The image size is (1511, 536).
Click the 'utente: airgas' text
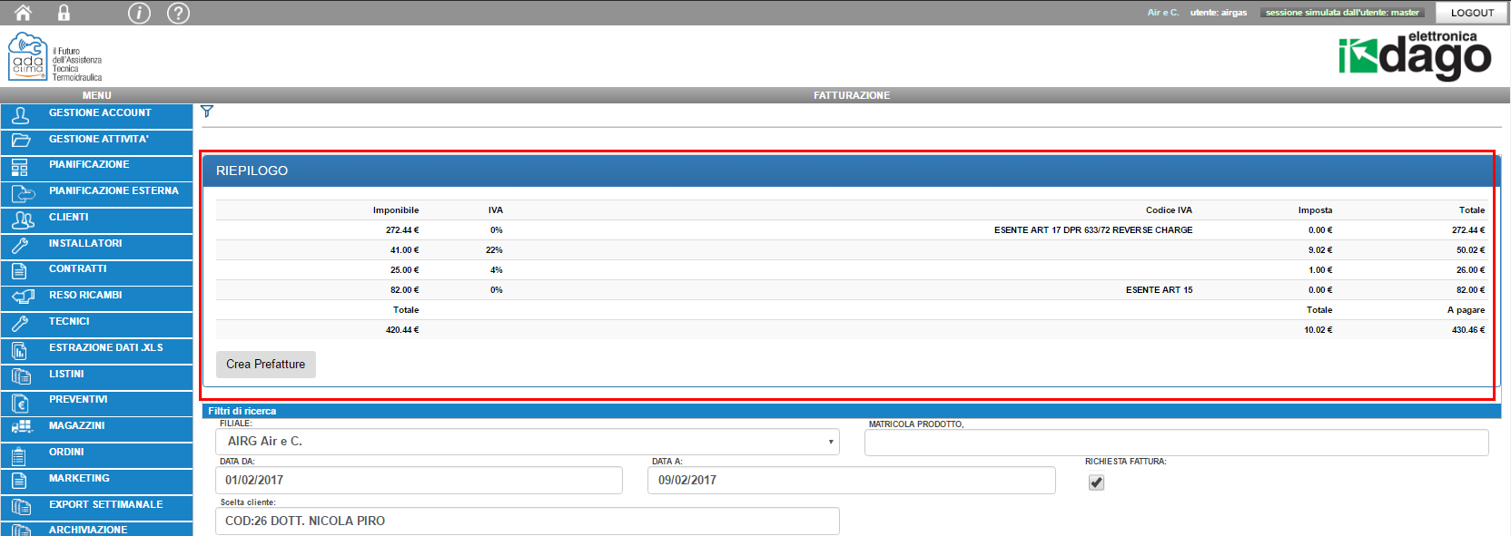tap(1219, 13)
